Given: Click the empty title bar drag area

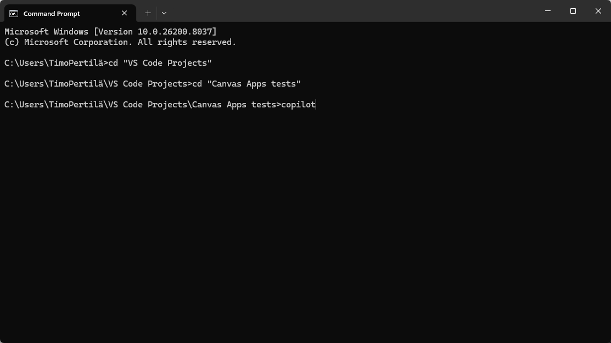Looking at the screenshot, I should pyautogui.click(x=351, y=11).
